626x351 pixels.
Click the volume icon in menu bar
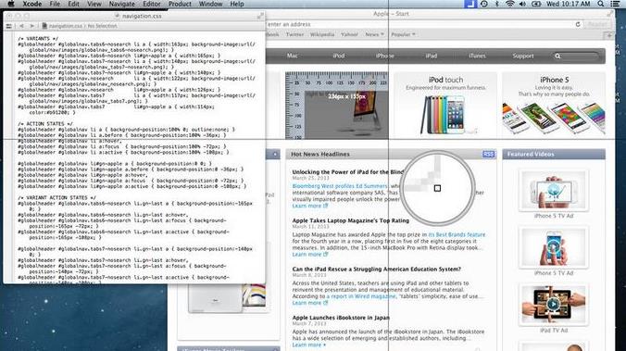522,4
